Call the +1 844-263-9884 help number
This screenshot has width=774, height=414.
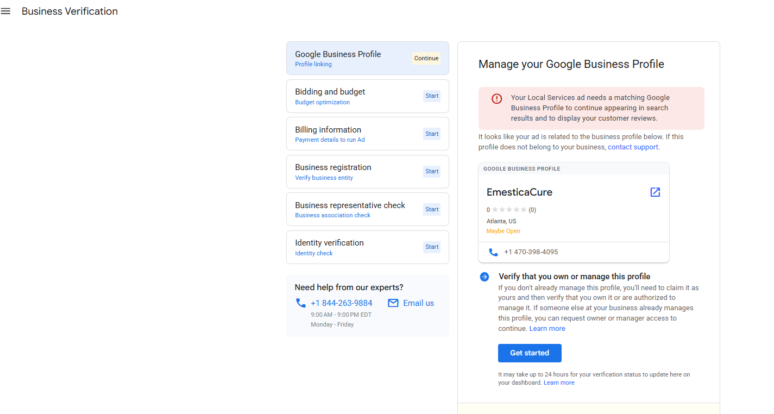coord(342,303)
